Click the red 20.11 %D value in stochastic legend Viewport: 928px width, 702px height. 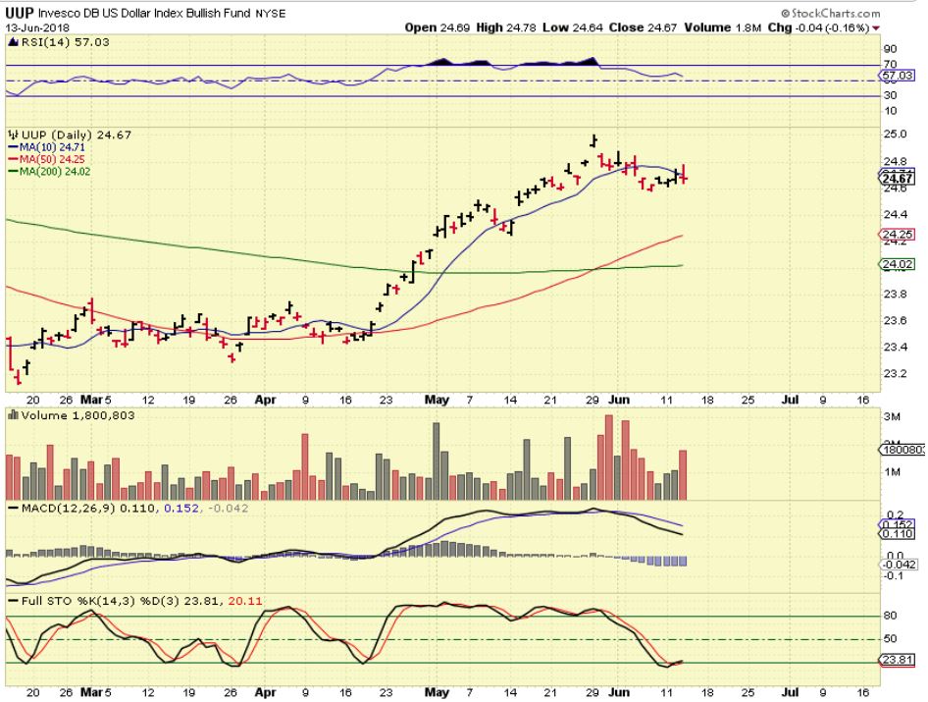(x=245, y=601)
